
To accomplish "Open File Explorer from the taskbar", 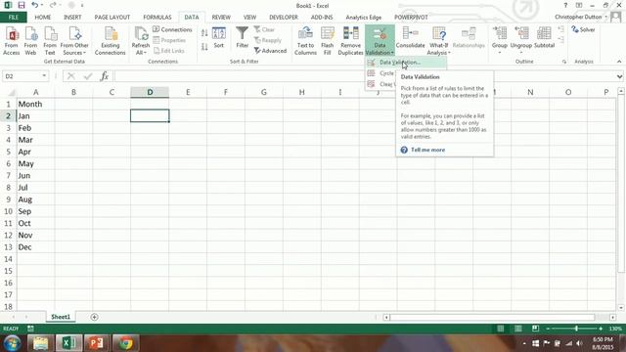I will tap(40, 343).
